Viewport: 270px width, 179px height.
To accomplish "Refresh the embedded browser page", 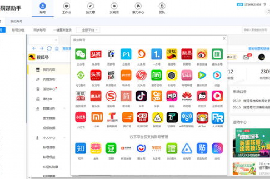I will (x=49, y=48).
